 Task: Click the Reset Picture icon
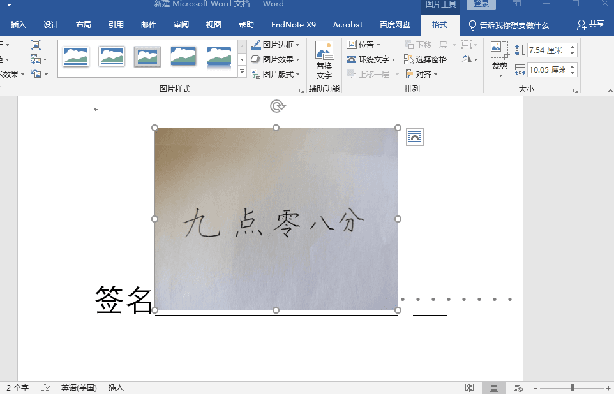point(36,74)
